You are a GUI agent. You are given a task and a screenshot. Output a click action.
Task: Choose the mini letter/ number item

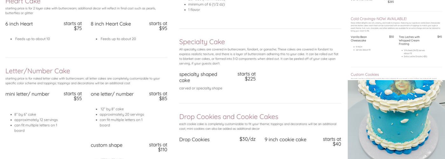[x=27, y=94]
